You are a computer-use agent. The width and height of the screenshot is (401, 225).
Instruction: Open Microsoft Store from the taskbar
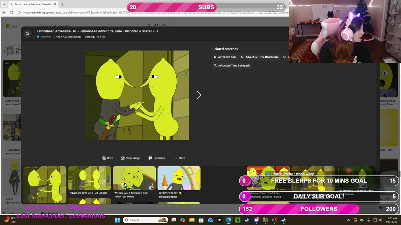(x=201, y=220)
